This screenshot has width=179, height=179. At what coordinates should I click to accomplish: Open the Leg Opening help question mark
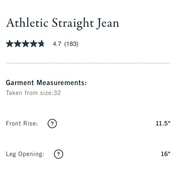58,154
